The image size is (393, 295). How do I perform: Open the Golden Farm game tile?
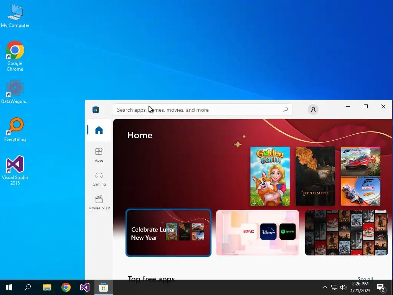[270, 176]
